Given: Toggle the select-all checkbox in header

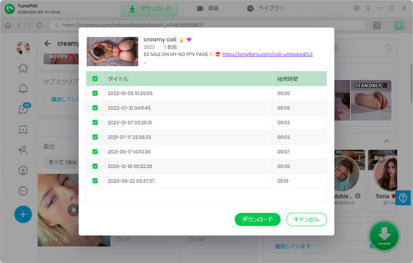Looking at the screenshot, I should (95, 78).
